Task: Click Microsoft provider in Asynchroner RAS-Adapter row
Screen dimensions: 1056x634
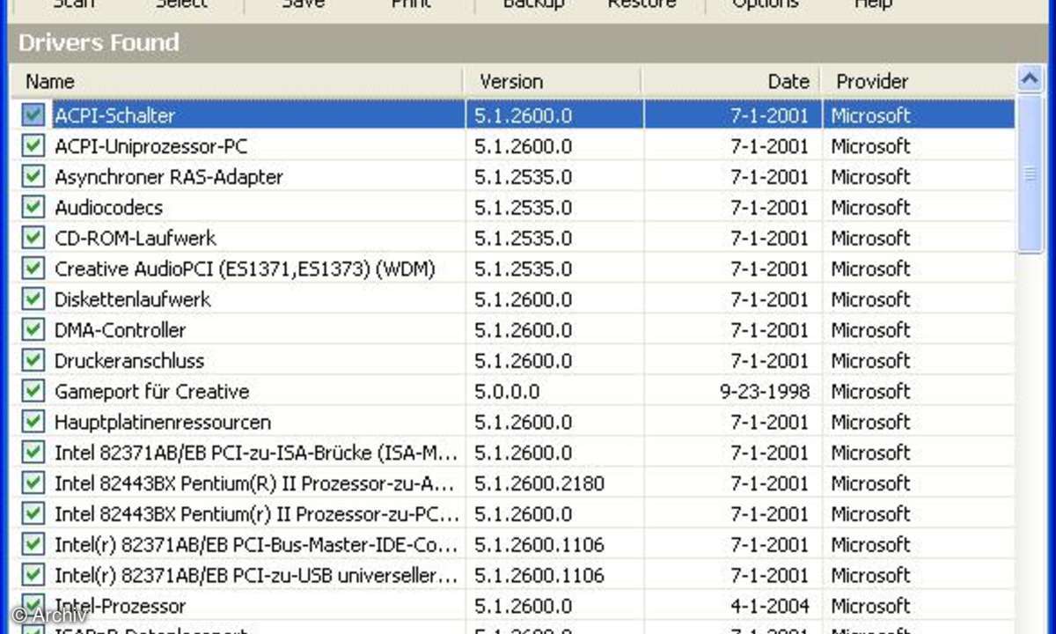Action: (870, 177)
